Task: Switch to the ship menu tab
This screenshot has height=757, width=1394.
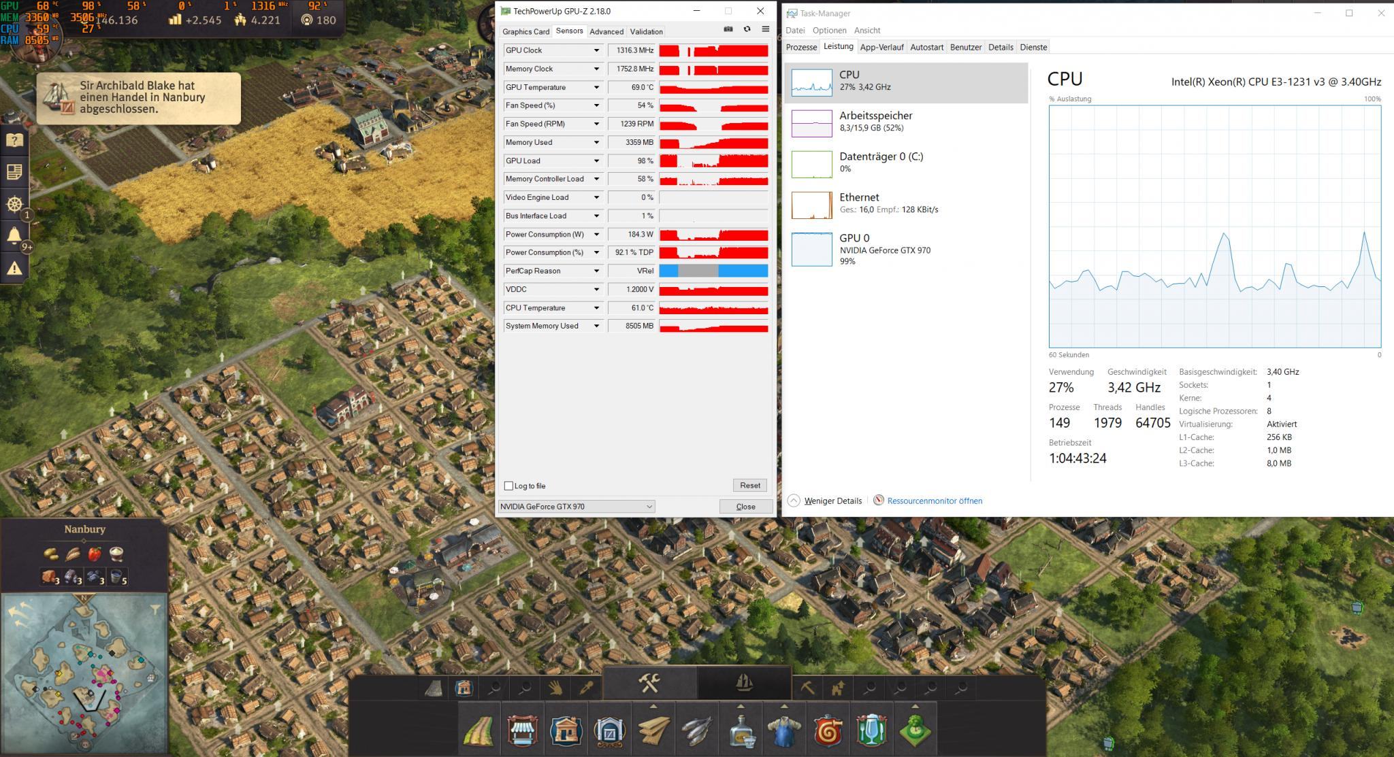Action: (744, 682)
